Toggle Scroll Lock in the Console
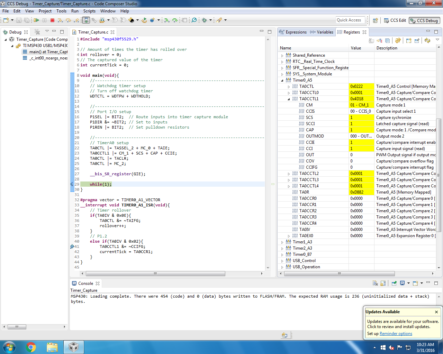The image size is (443, 354). click(x=383, y=283)
